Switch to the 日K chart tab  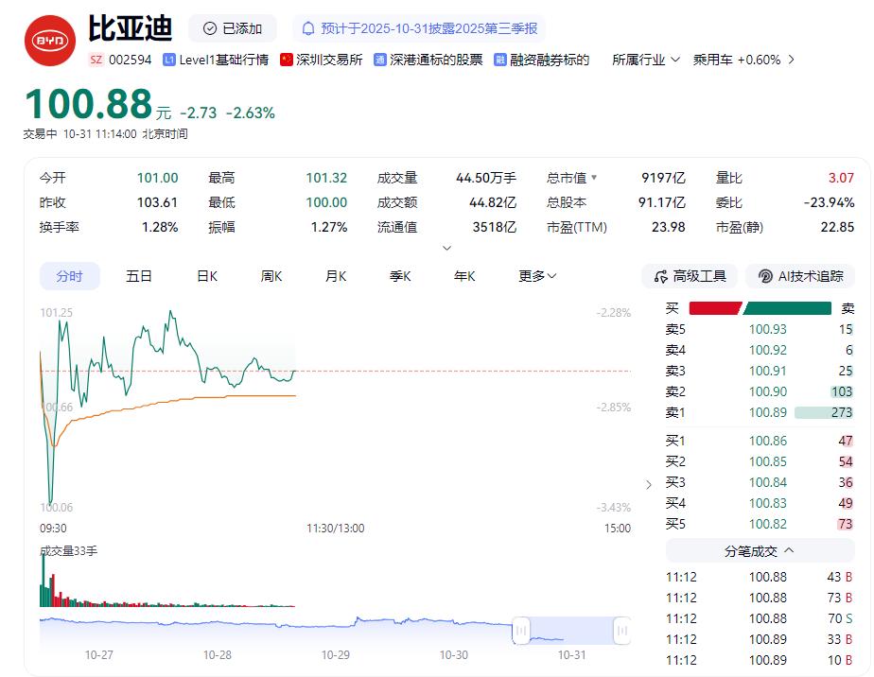pos(207,276)
